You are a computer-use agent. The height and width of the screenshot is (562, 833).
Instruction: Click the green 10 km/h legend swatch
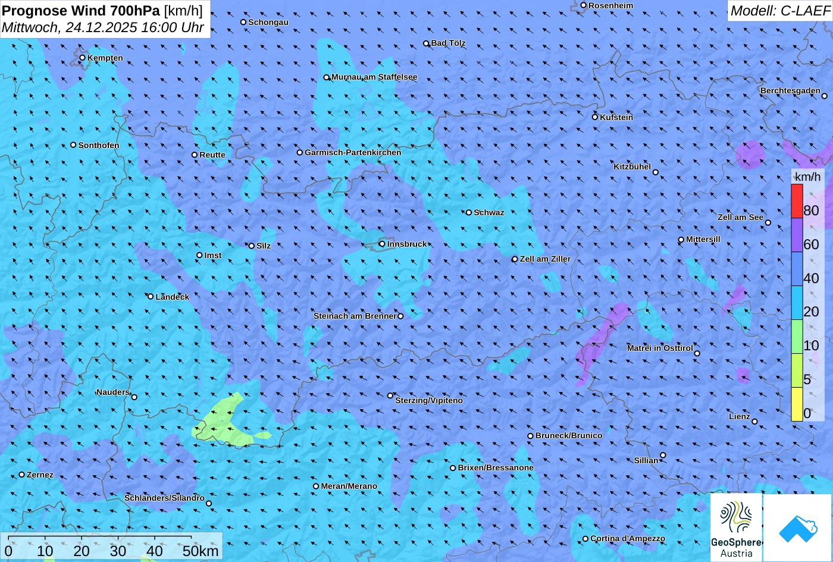coord(797,337)
